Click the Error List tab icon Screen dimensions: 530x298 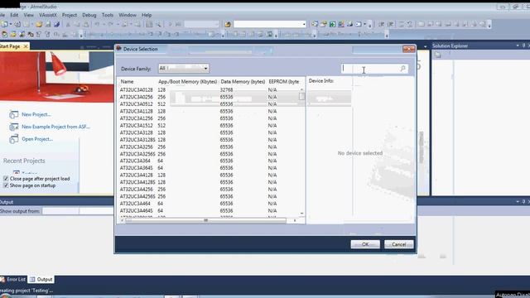pyautogui.click(x=2, y=280)
